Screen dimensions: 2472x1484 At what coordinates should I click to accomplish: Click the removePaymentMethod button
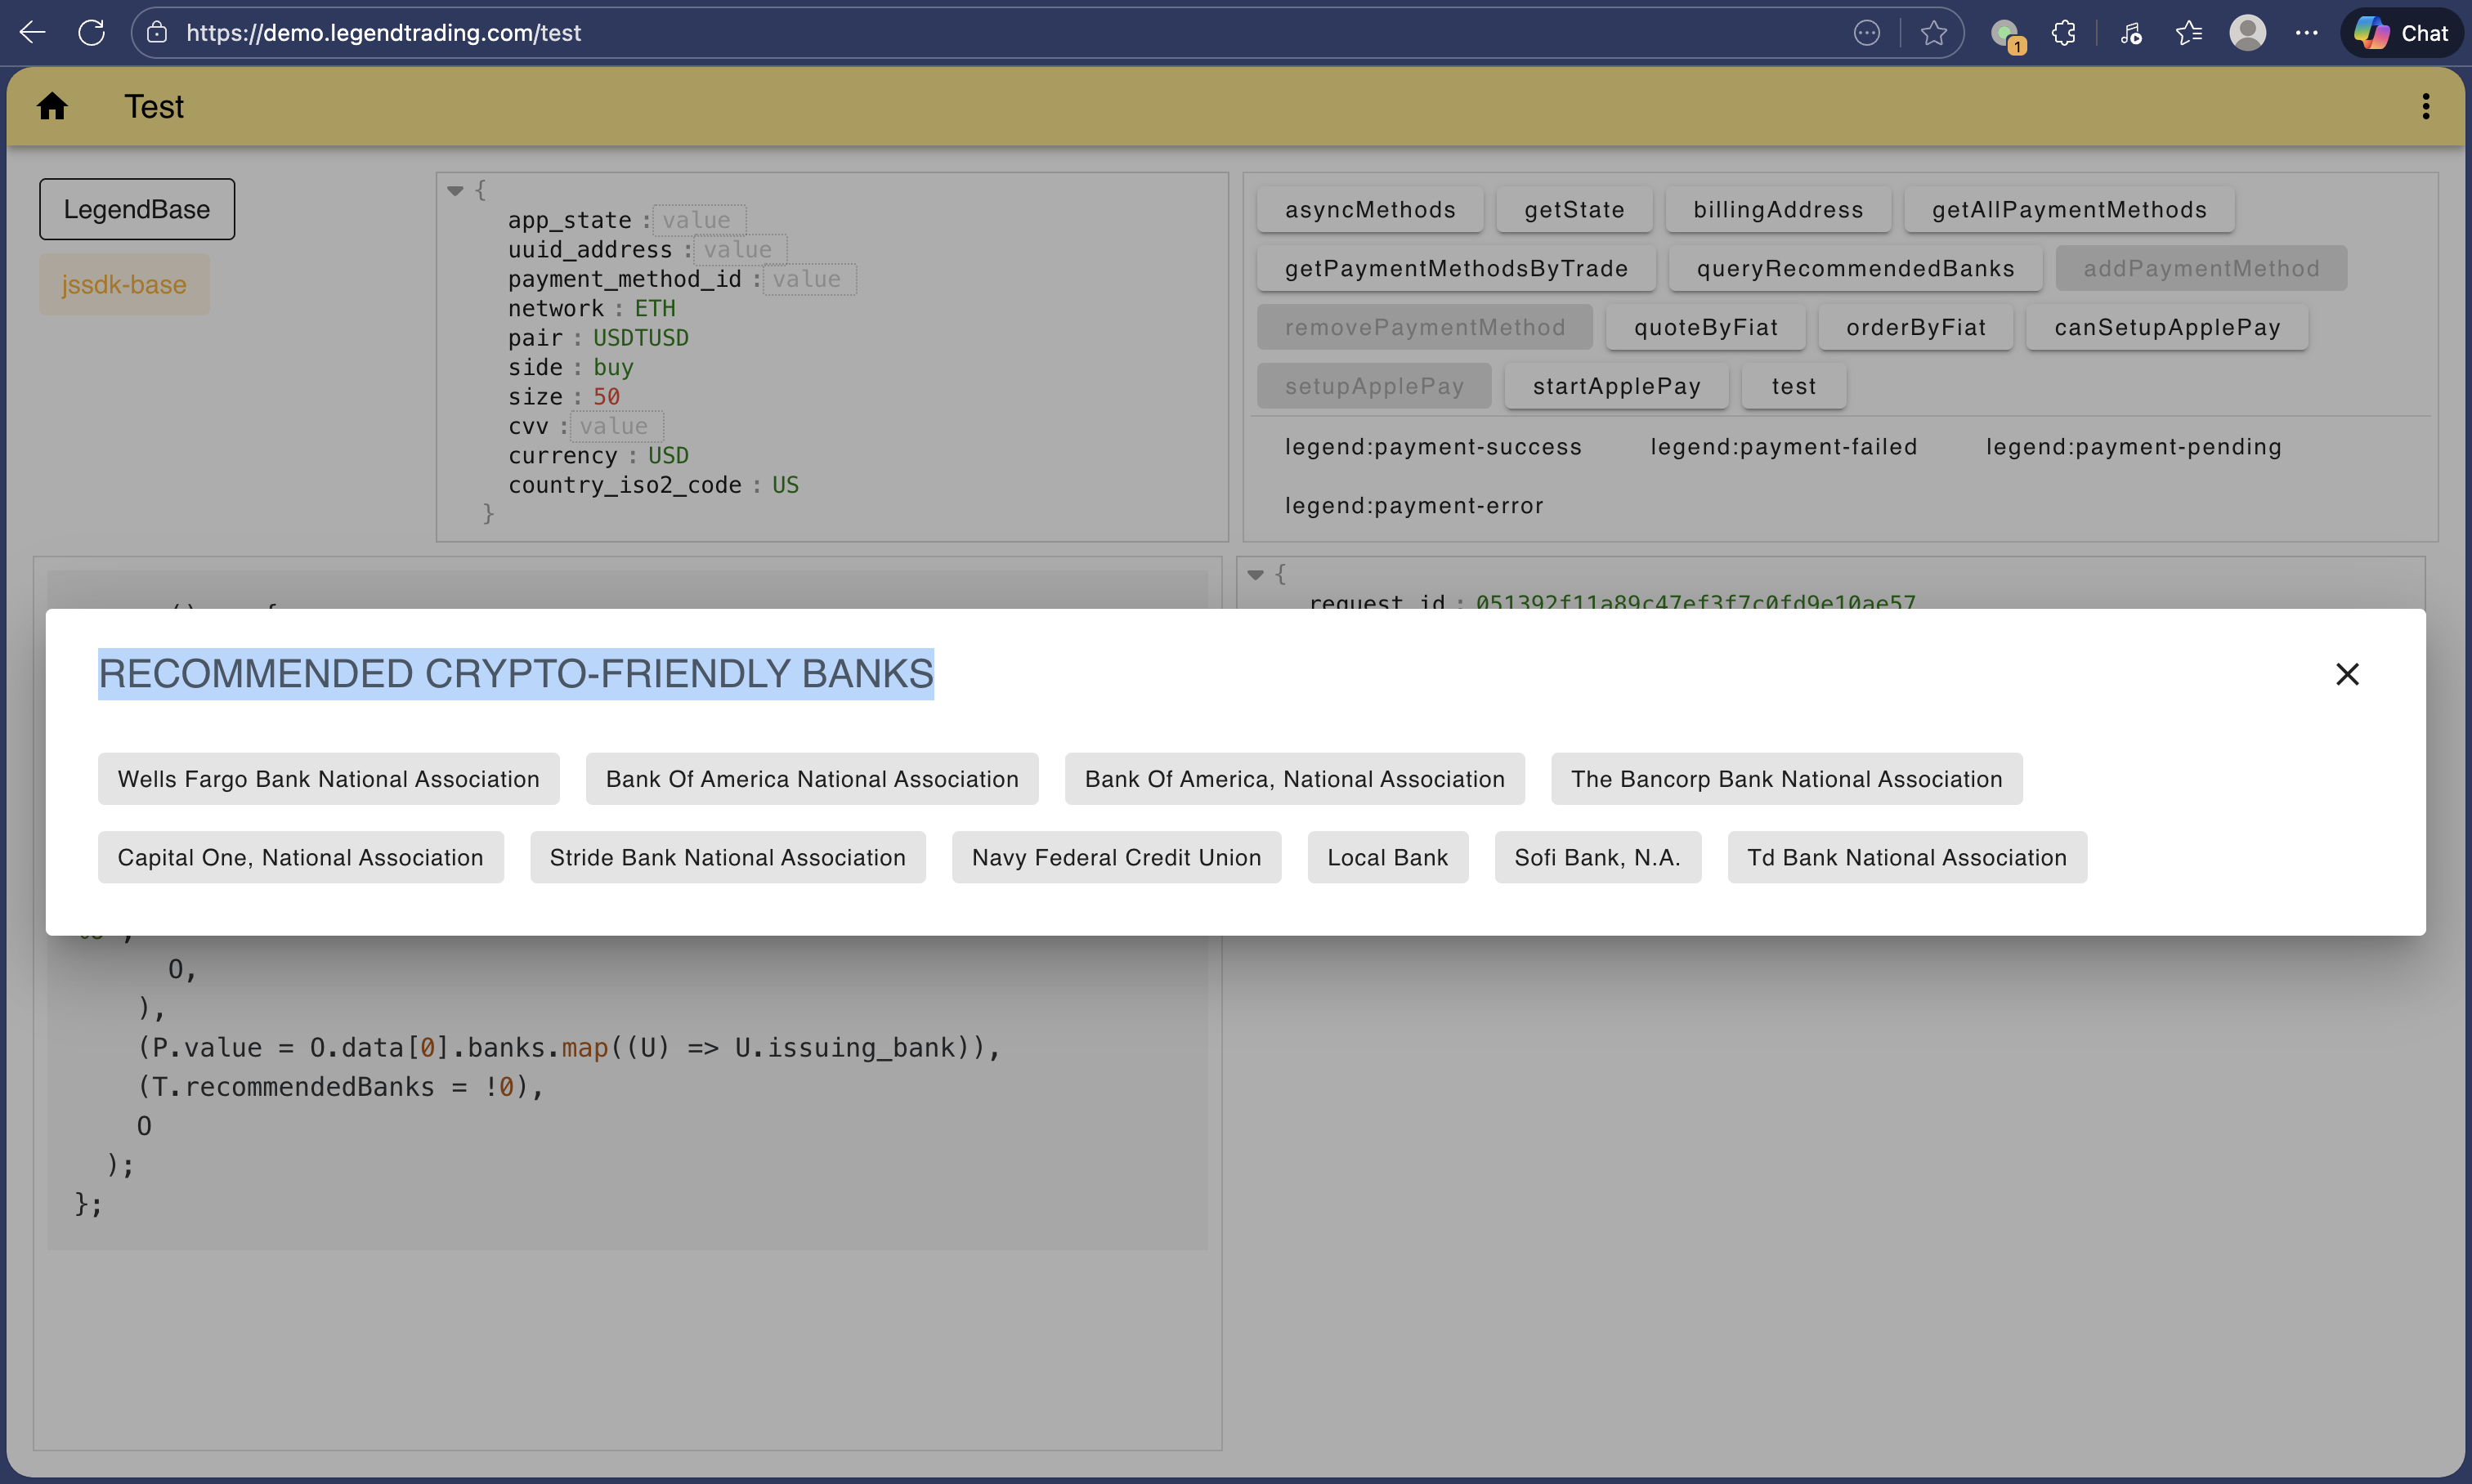(1425, 327)
